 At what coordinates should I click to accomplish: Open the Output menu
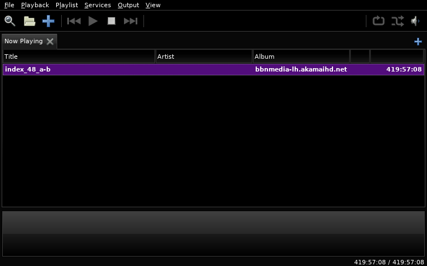128,5
